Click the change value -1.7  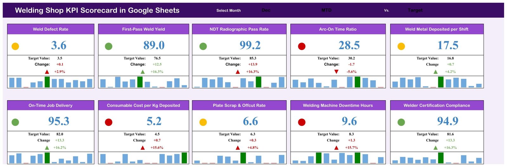pyautogui.click(x=351, y=64)
